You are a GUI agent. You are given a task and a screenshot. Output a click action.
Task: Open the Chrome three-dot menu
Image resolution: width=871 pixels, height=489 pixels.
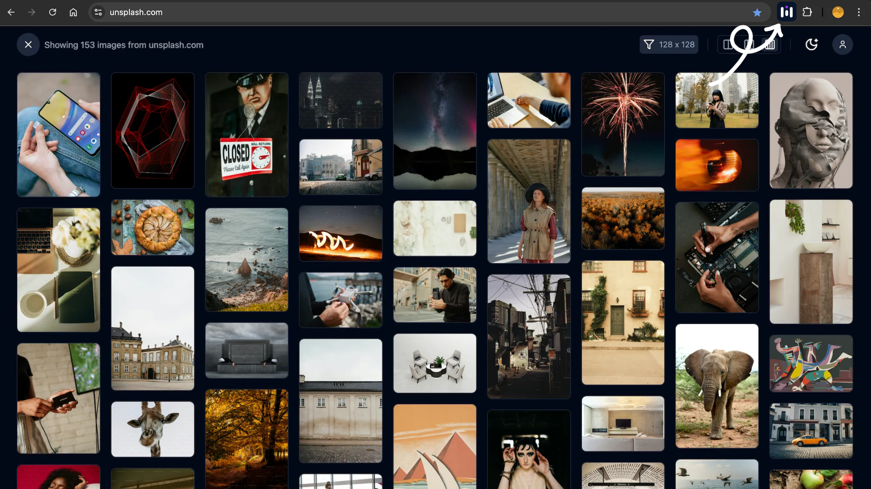pos(858,12)
